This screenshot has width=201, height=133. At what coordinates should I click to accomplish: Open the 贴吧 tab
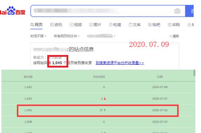pos(154,25)
